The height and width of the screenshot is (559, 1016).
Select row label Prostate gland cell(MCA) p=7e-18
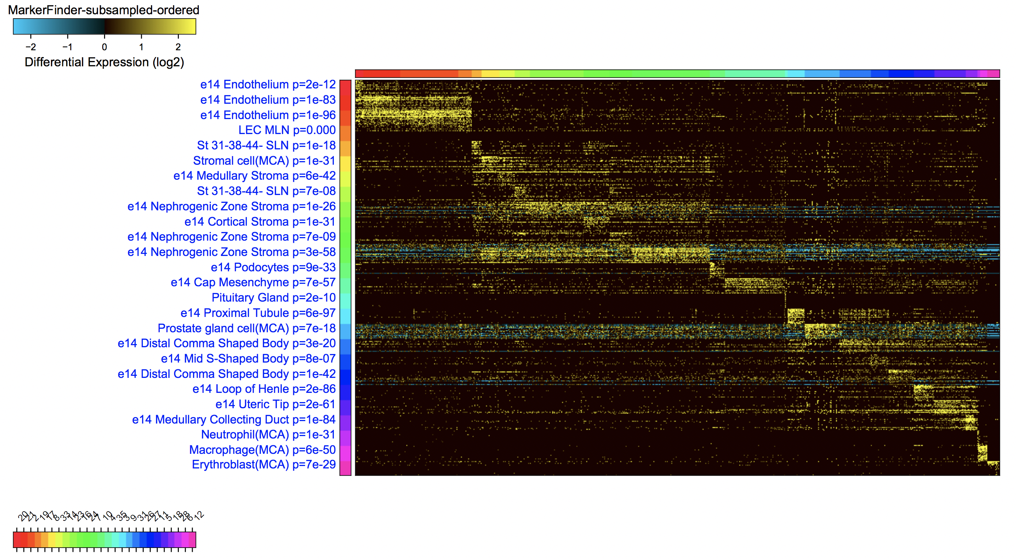(247, 328)
